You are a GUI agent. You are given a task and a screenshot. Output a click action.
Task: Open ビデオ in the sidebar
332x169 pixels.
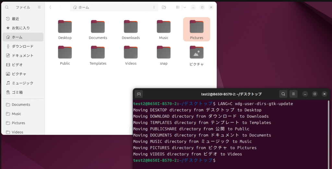pos(23,65)
